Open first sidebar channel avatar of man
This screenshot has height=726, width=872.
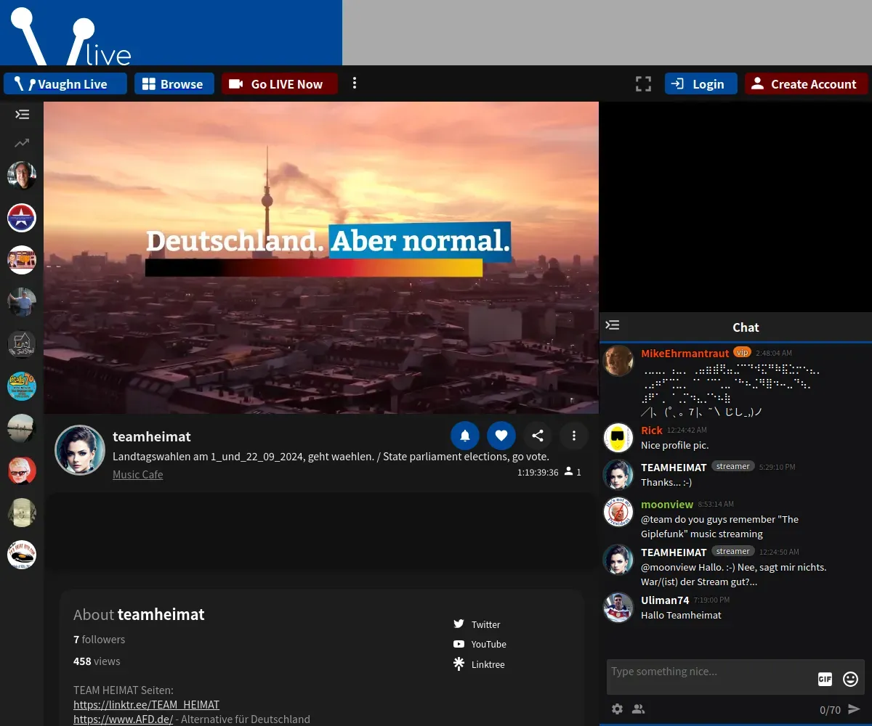point(22,175)
